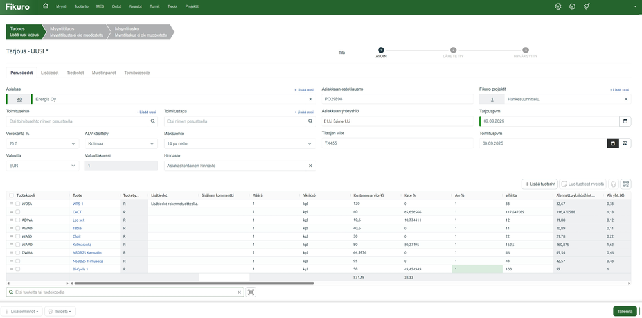Expand the Tulosta print menu
Image resolution: width=642 pixels, height=318 pixels.
pyautogui.click(x=60, y=312)
